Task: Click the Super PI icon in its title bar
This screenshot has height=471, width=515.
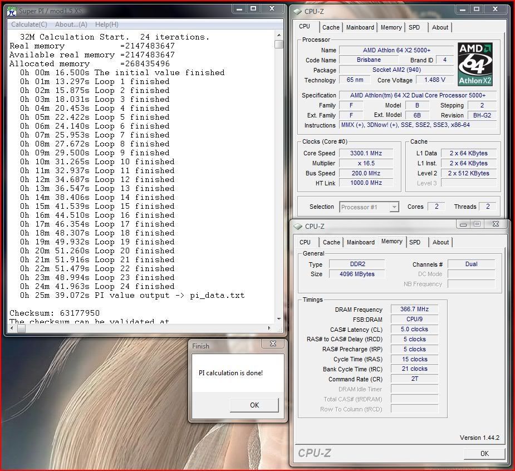Action: pyautogui.click(x=12, y=11)
